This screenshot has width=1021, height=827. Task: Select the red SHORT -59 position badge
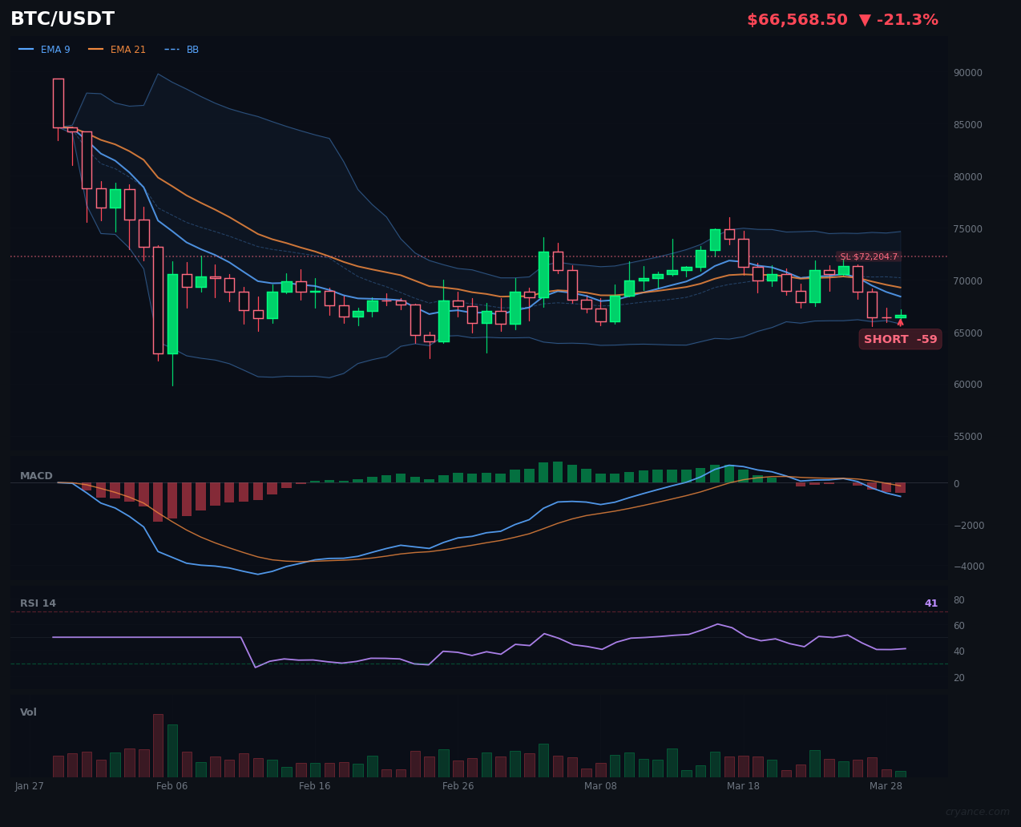pyautogui.click(x=900, y=339)
